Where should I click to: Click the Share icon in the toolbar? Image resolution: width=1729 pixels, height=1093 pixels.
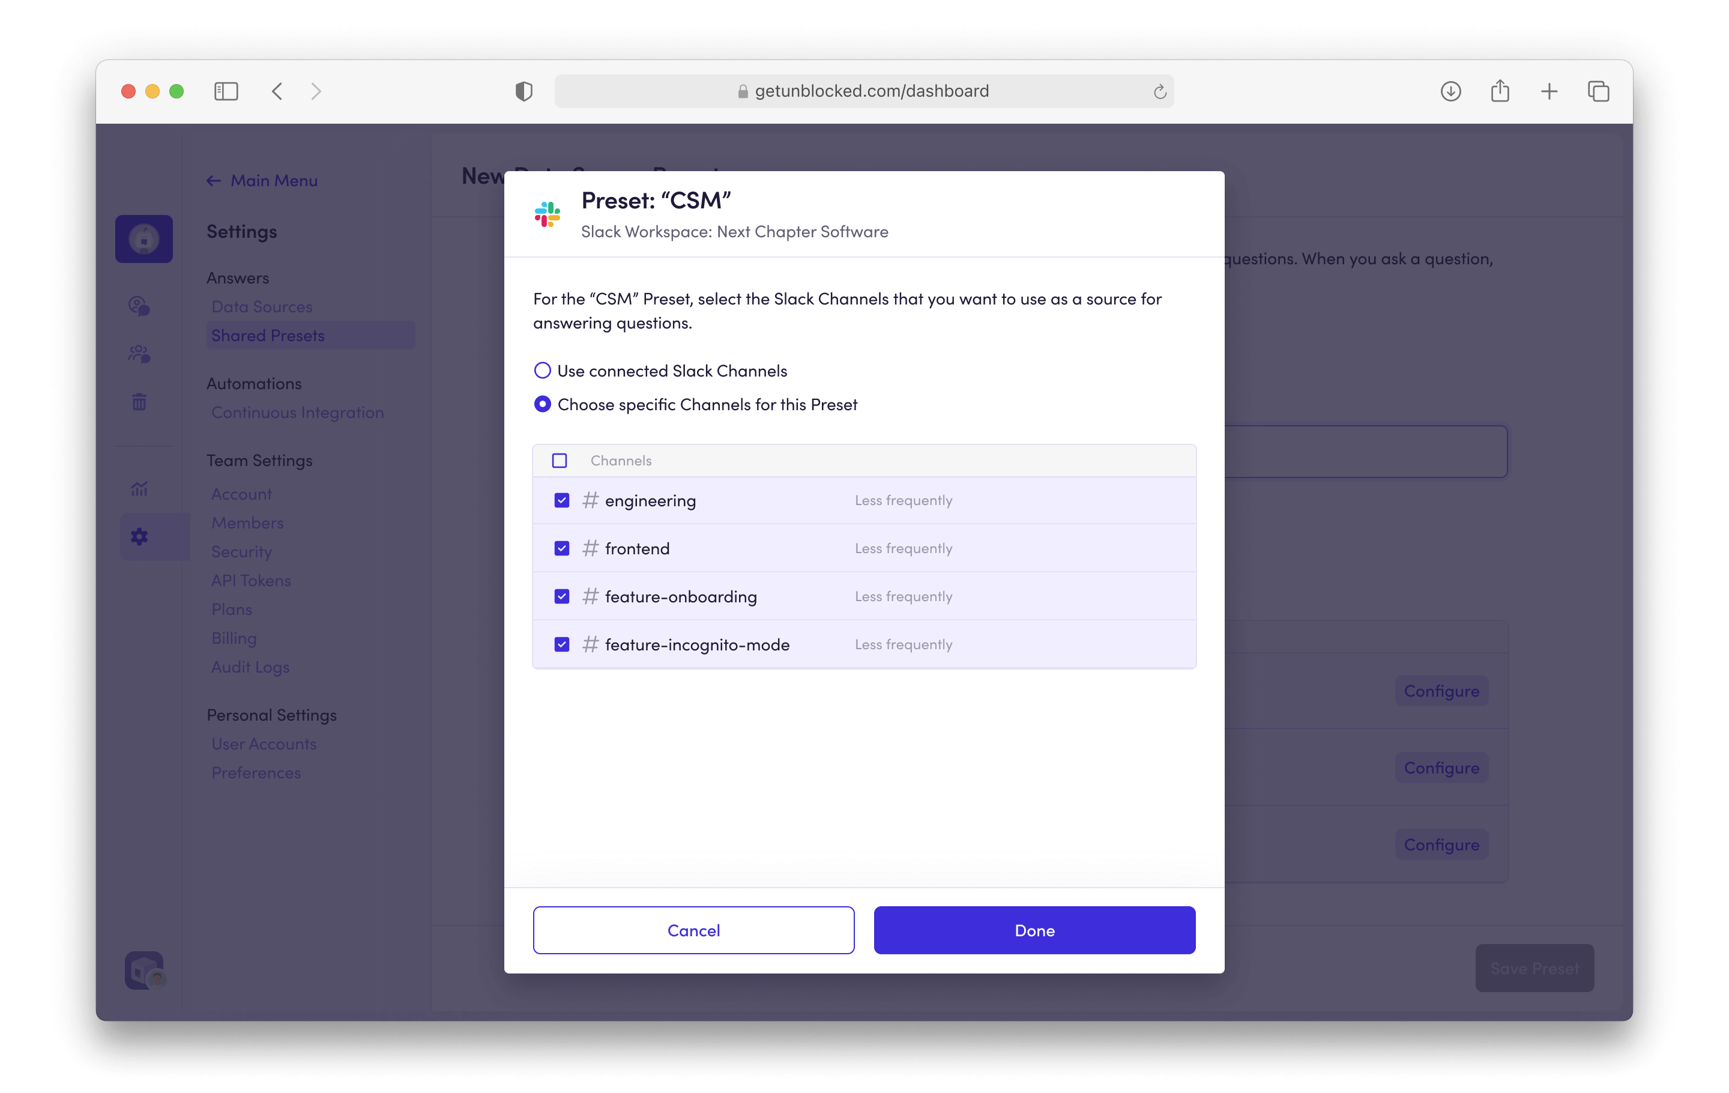click(x=1499, y=91)
